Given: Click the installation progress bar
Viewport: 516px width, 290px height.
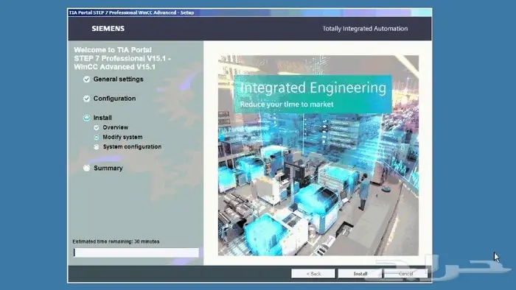Looking at the screenshot, I should tap(136, 252).
